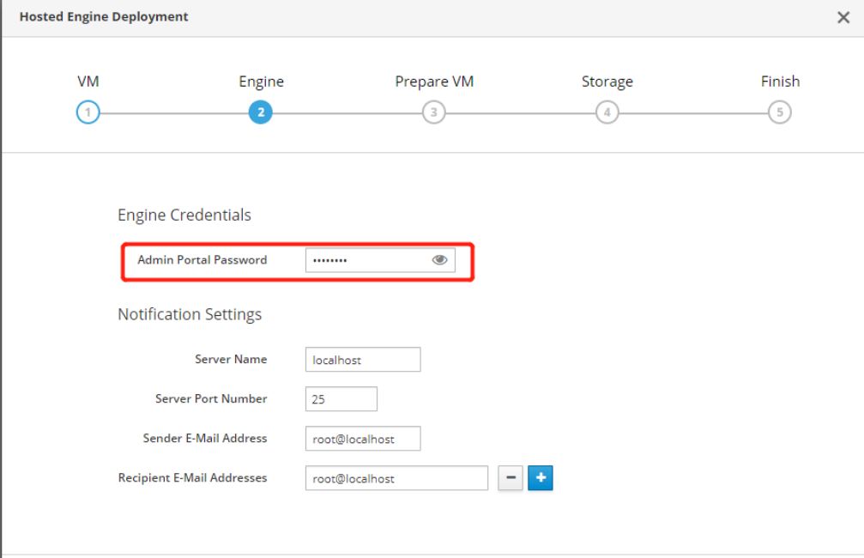Click step 4 circle in wizard
Screen dimensions: 864x558
tap(607, 112)
